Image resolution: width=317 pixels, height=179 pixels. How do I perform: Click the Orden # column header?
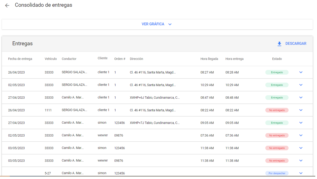tap(120, 59)
